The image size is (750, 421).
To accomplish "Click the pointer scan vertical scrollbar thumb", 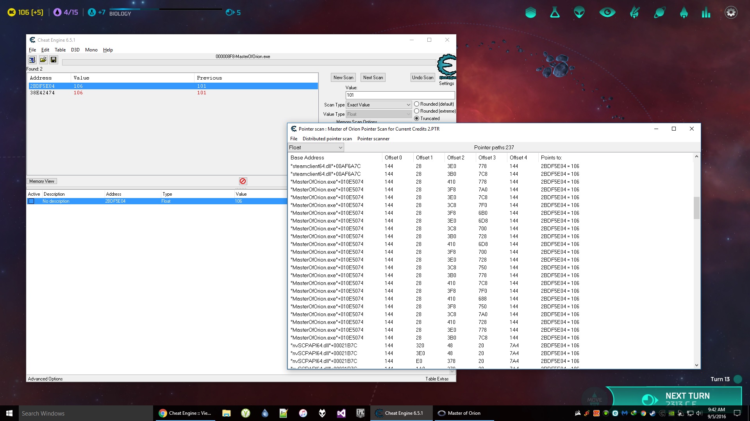I will point(696,208).
